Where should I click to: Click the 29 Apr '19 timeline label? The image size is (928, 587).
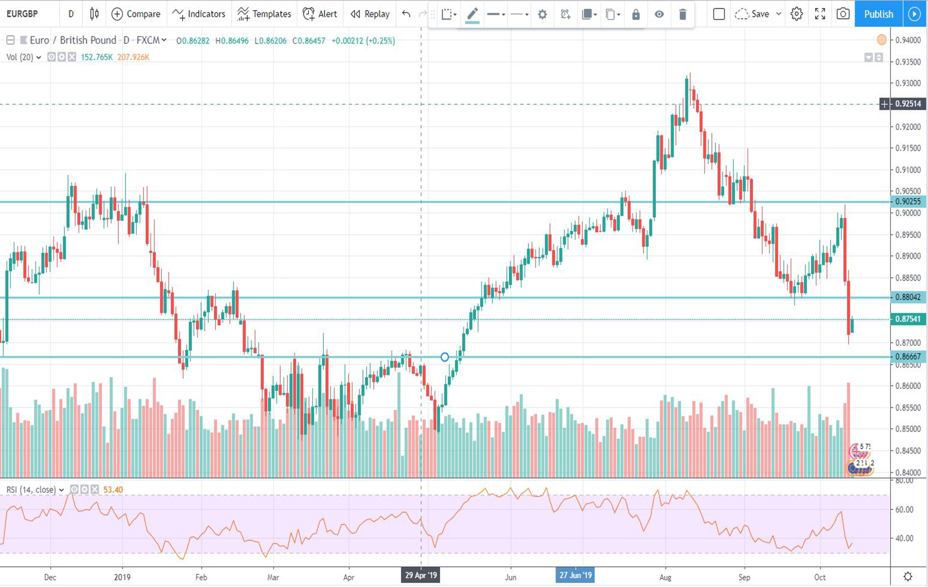420,575
